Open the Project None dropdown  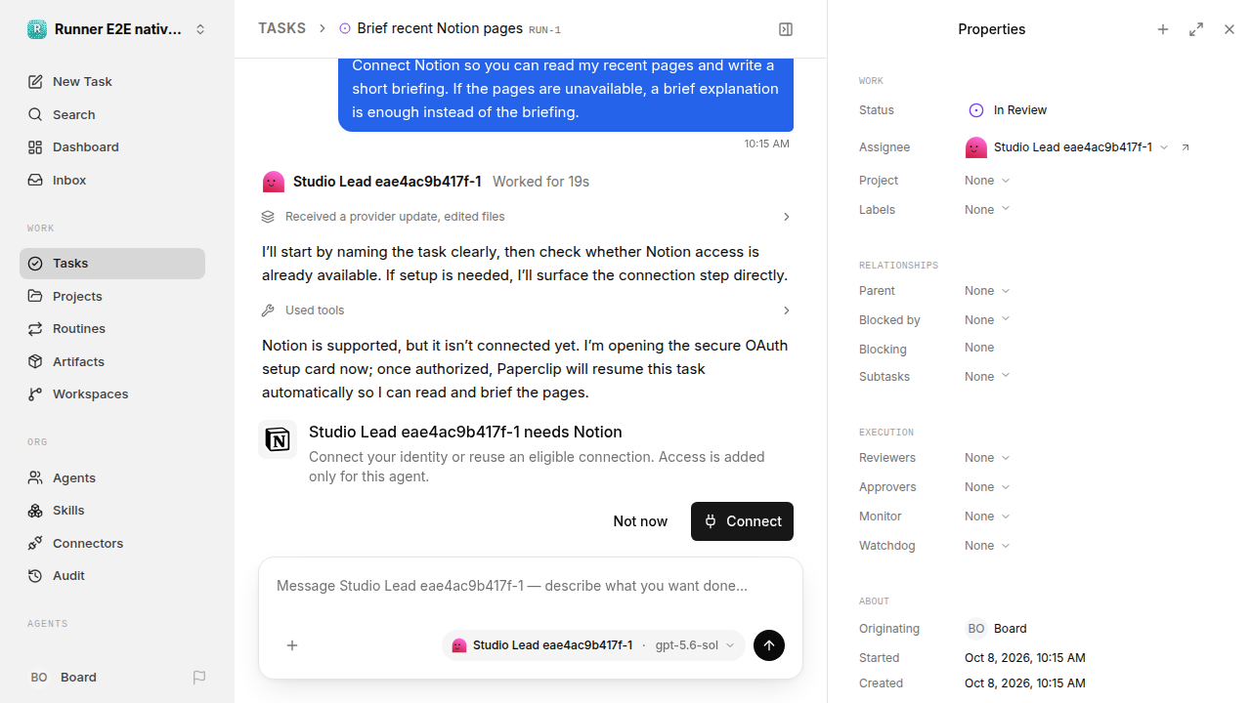[987, 181]
